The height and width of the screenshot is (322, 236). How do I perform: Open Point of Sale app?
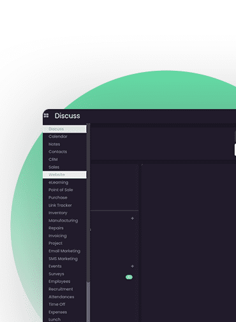(x=61, y=190)
